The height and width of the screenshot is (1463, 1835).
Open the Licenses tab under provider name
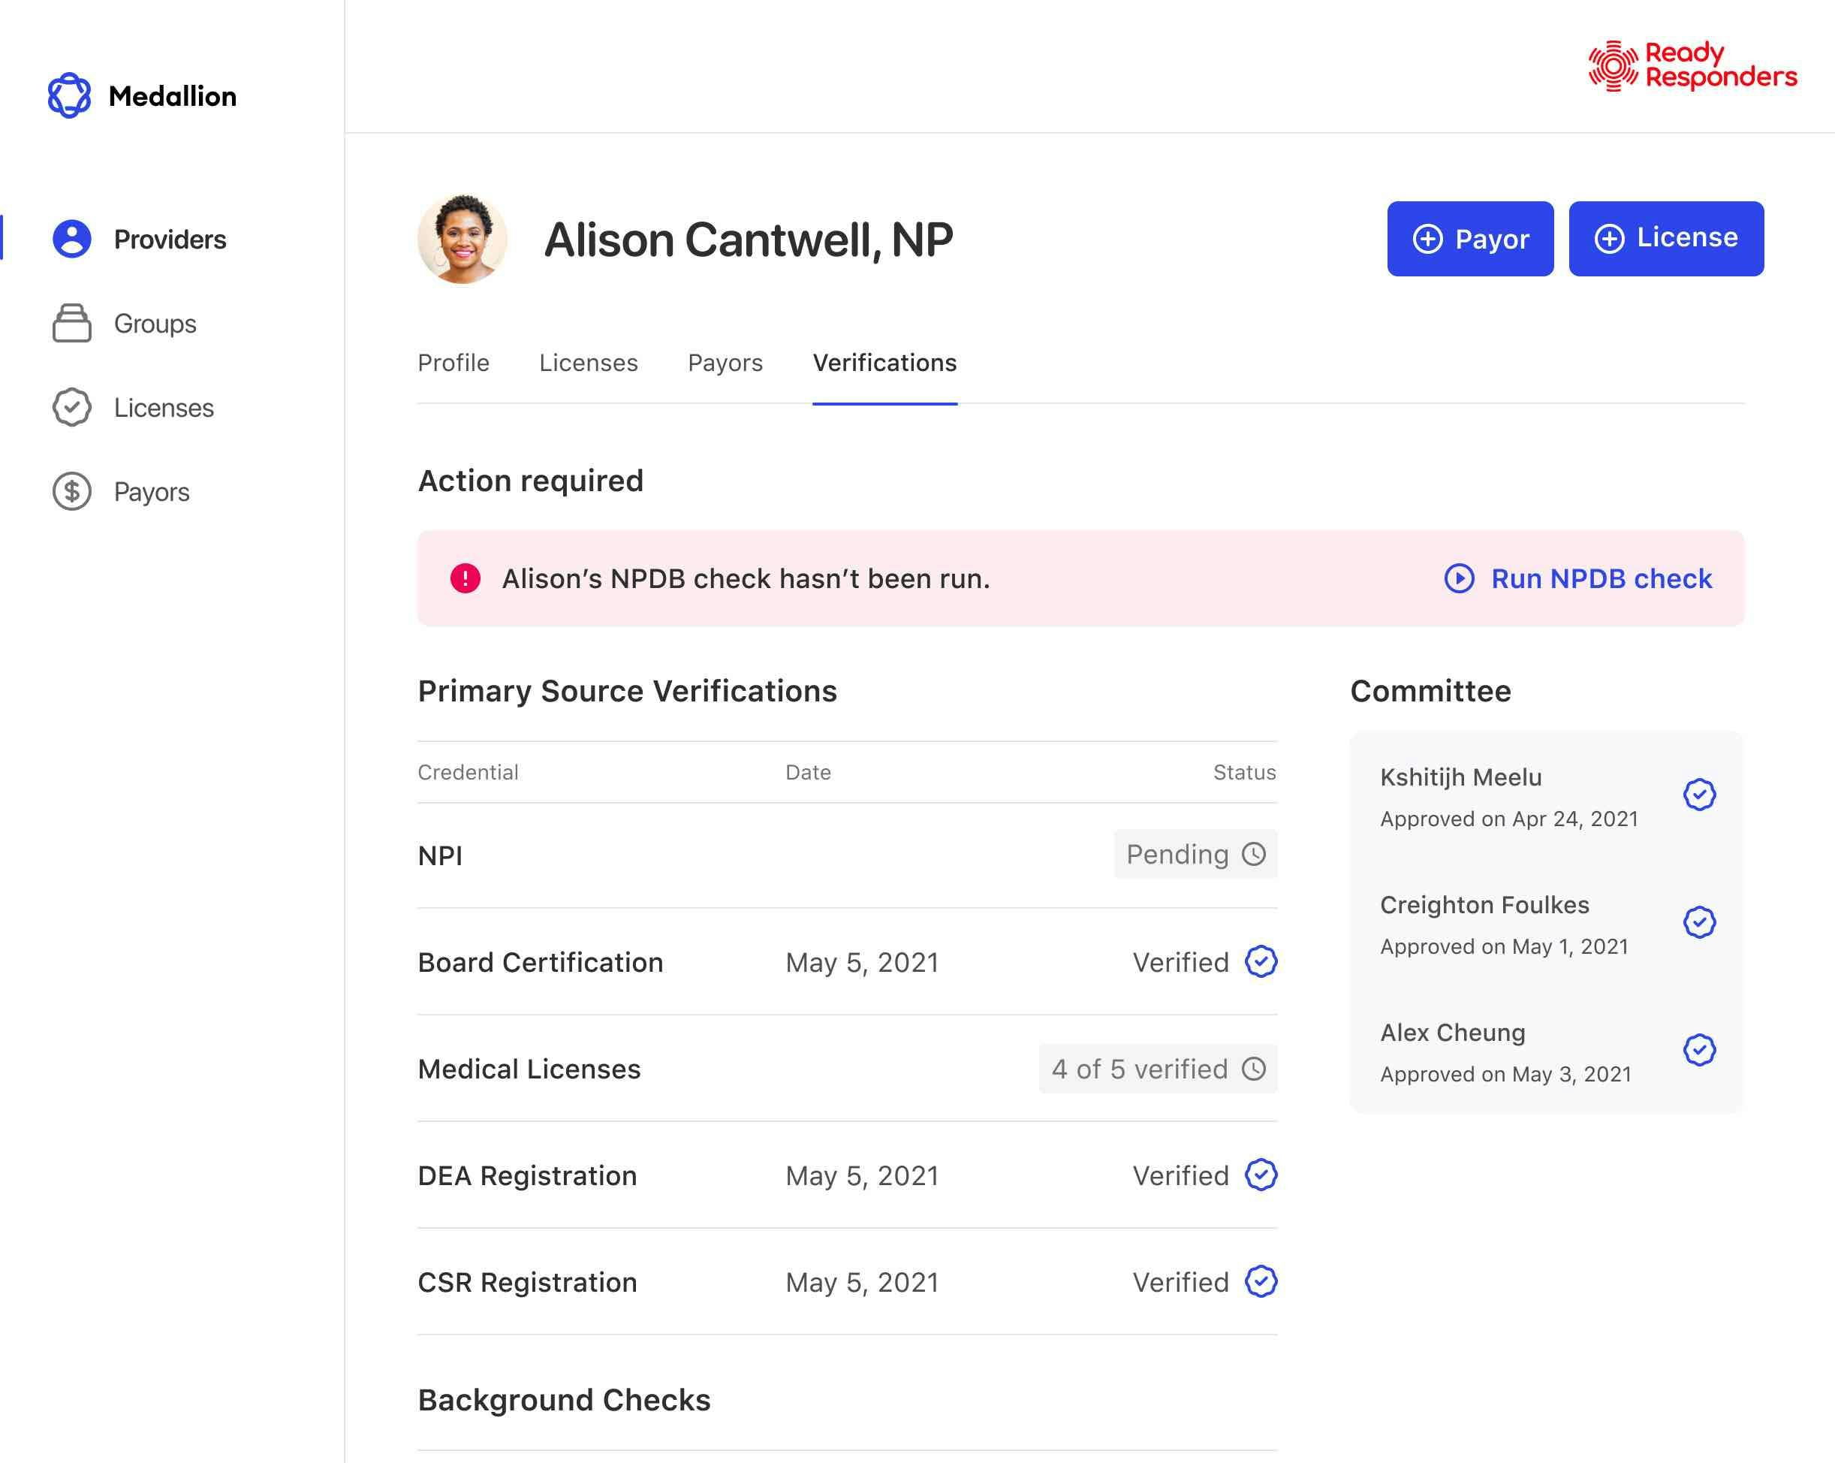tap(588, 363)
